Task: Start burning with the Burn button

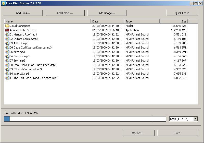Action: tap(177, 133)
